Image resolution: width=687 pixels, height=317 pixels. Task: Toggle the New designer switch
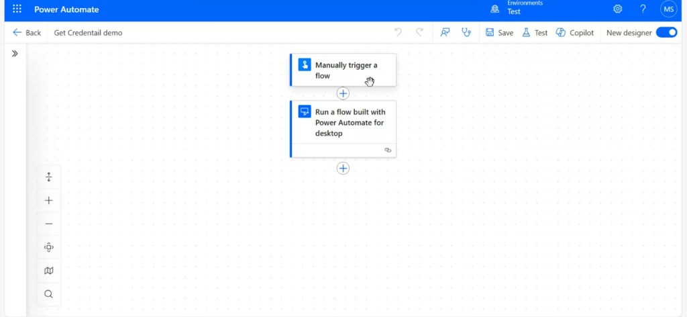tap(666, 32)
